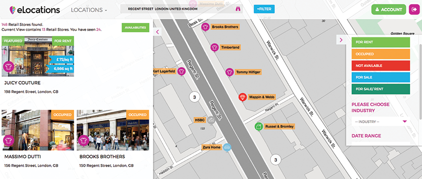Image resolution: width=422 pixels, height=179 pixels.
Task: Click the pink logout icon button
Action: (414, 9)
